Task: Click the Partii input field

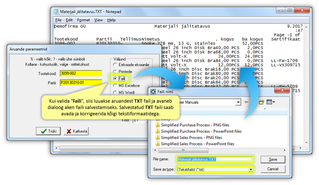Action: [x=81, y=83]
